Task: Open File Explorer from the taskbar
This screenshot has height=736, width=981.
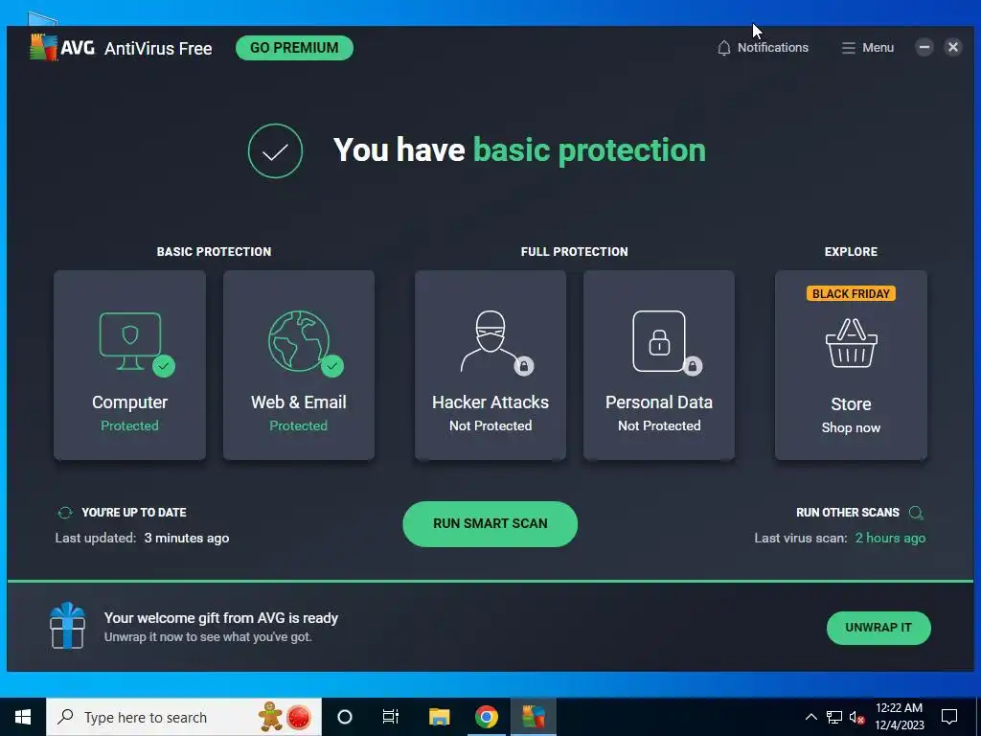Action: pyautogui.click(x=439, y=717)
